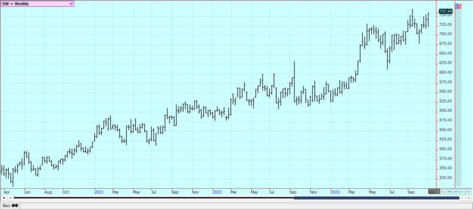The width and height of the screenshot is (473, 210).
Task: Click the 2021 year label on time axis
Action: 99,192
